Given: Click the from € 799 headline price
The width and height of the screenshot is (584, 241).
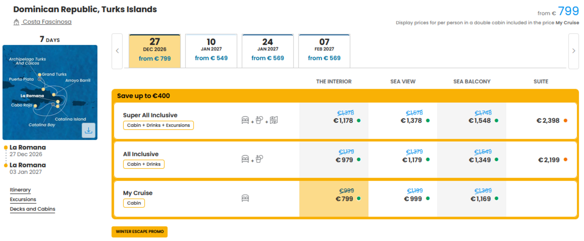Looking at the screenshot, I should tap(558, 11).
